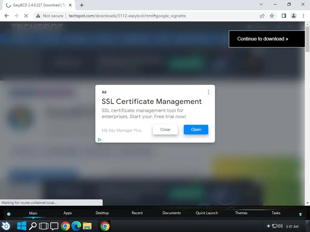Switch to the Tasks dock tab
Viewport: 310px width, 232px height.
(276, 213)
